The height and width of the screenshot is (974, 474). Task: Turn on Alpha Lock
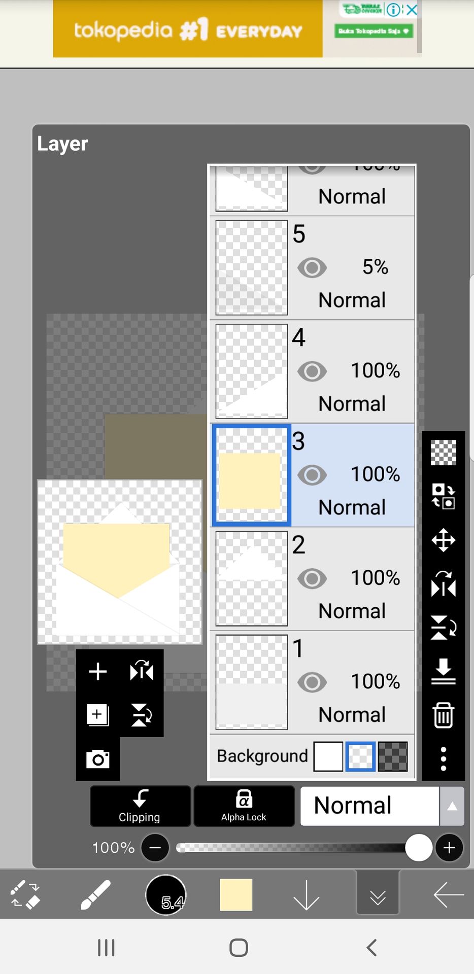[x=244, y=806]
